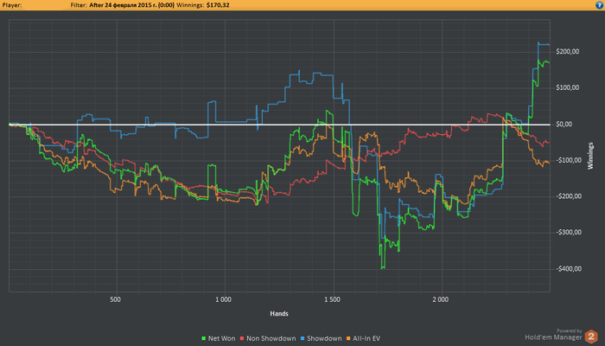Click the Non Showdown legend label
605x346 pixels.
point(271,338)
